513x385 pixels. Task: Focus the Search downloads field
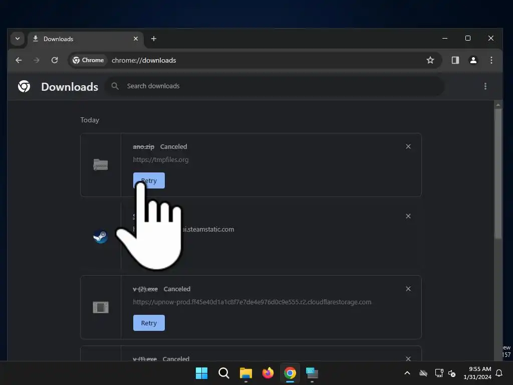pyautogui.click(x=274, y=86)
